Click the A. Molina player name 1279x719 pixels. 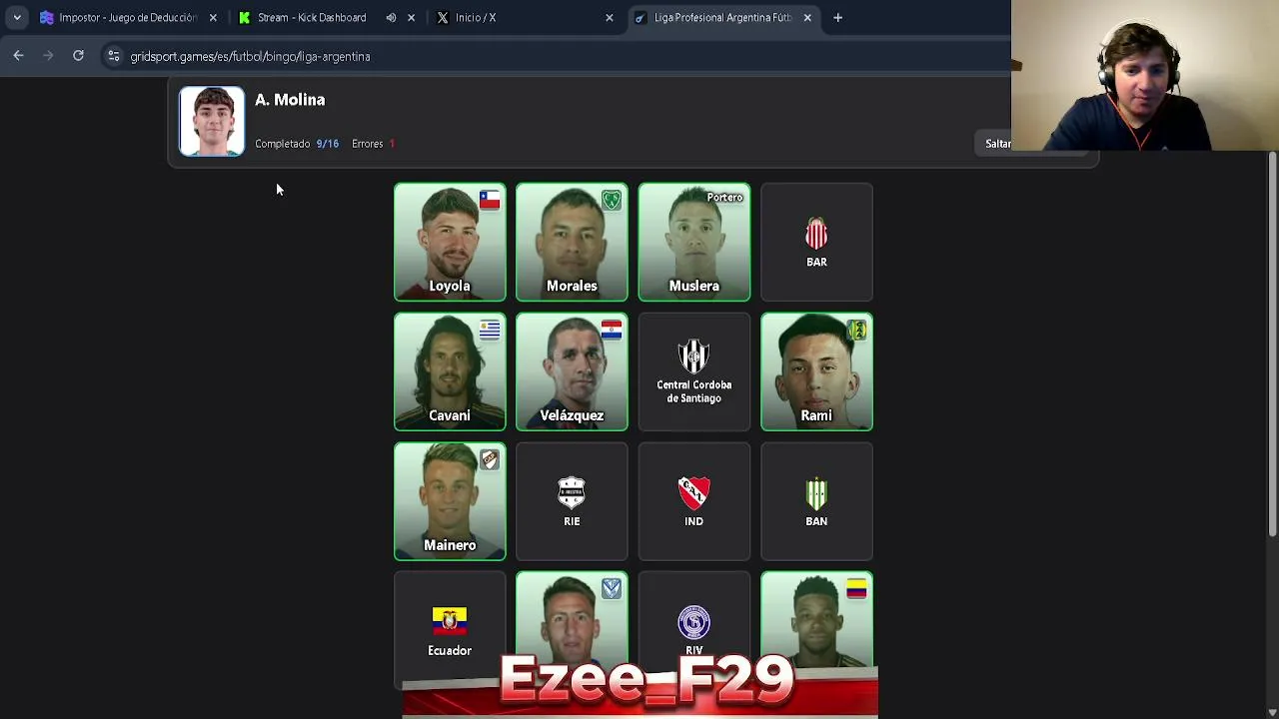(x=290, y=100)
